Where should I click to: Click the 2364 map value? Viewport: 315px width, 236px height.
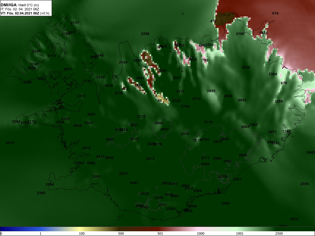[273, 74]
